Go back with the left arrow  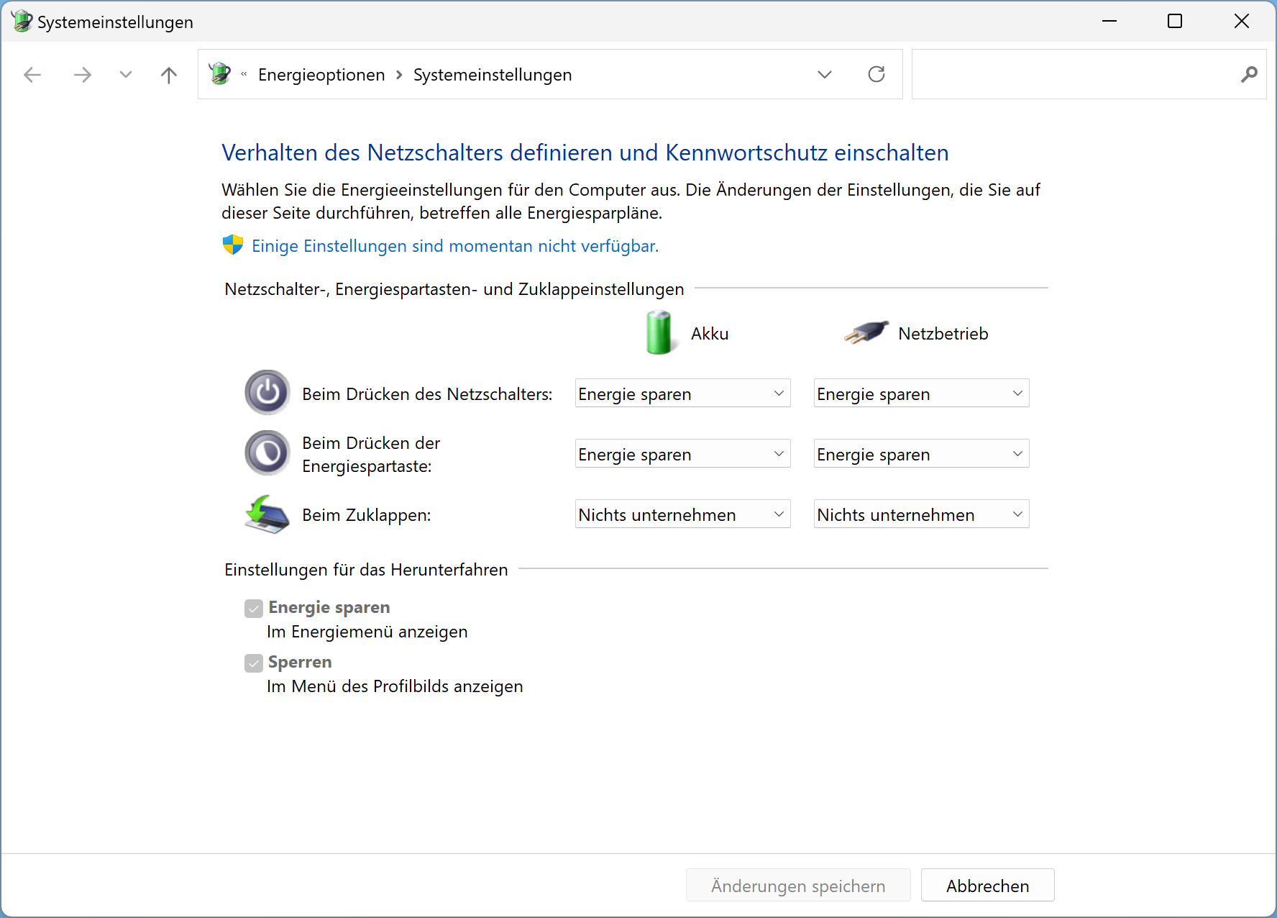[32, 75]
